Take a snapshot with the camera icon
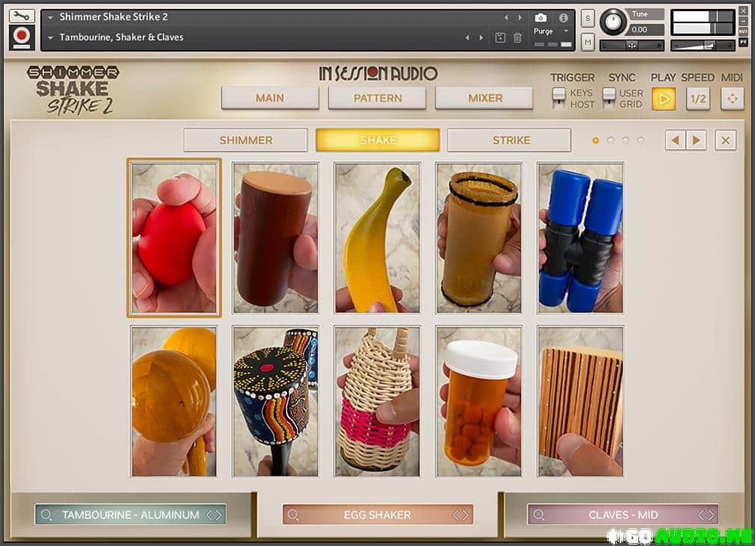 point(540,18)
